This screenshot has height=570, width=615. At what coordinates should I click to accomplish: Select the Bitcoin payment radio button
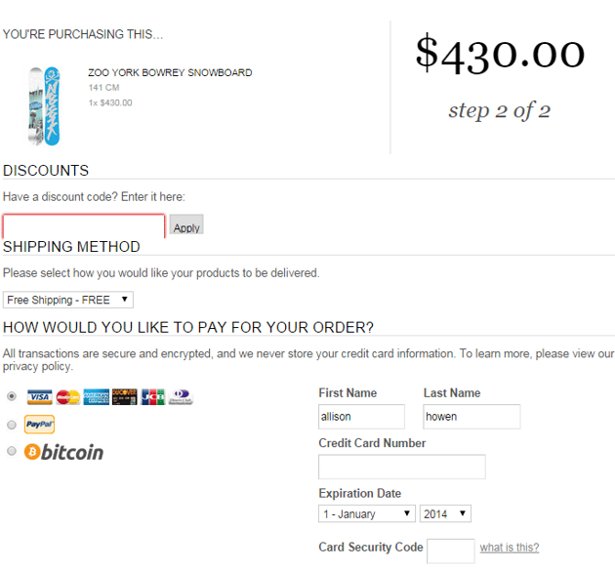(x=12, y=452)
